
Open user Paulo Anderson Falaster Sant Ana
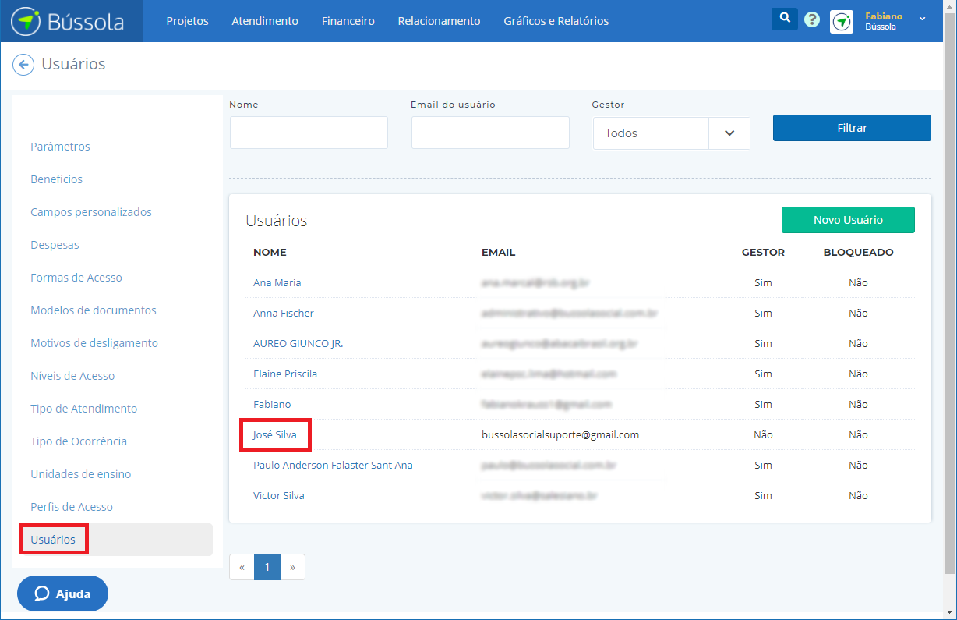[x=333, y=466]
